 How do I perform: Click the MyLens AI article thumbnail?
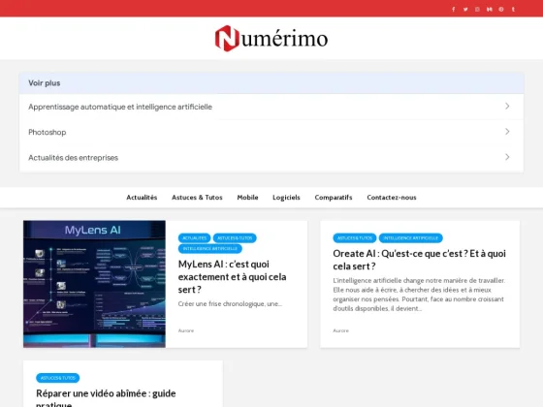94,284
